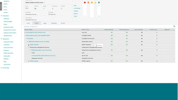This screenshot has height=100, width=178.
Task: Click the Open events status link
Action: pos(75,6)
